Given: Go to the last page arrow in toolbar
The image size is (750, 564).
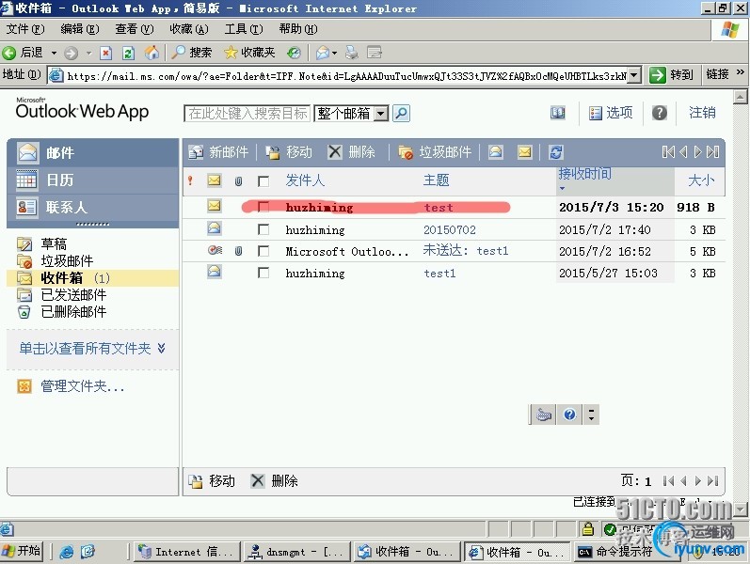Looking at the screenshot, I should tap(712, 152).
